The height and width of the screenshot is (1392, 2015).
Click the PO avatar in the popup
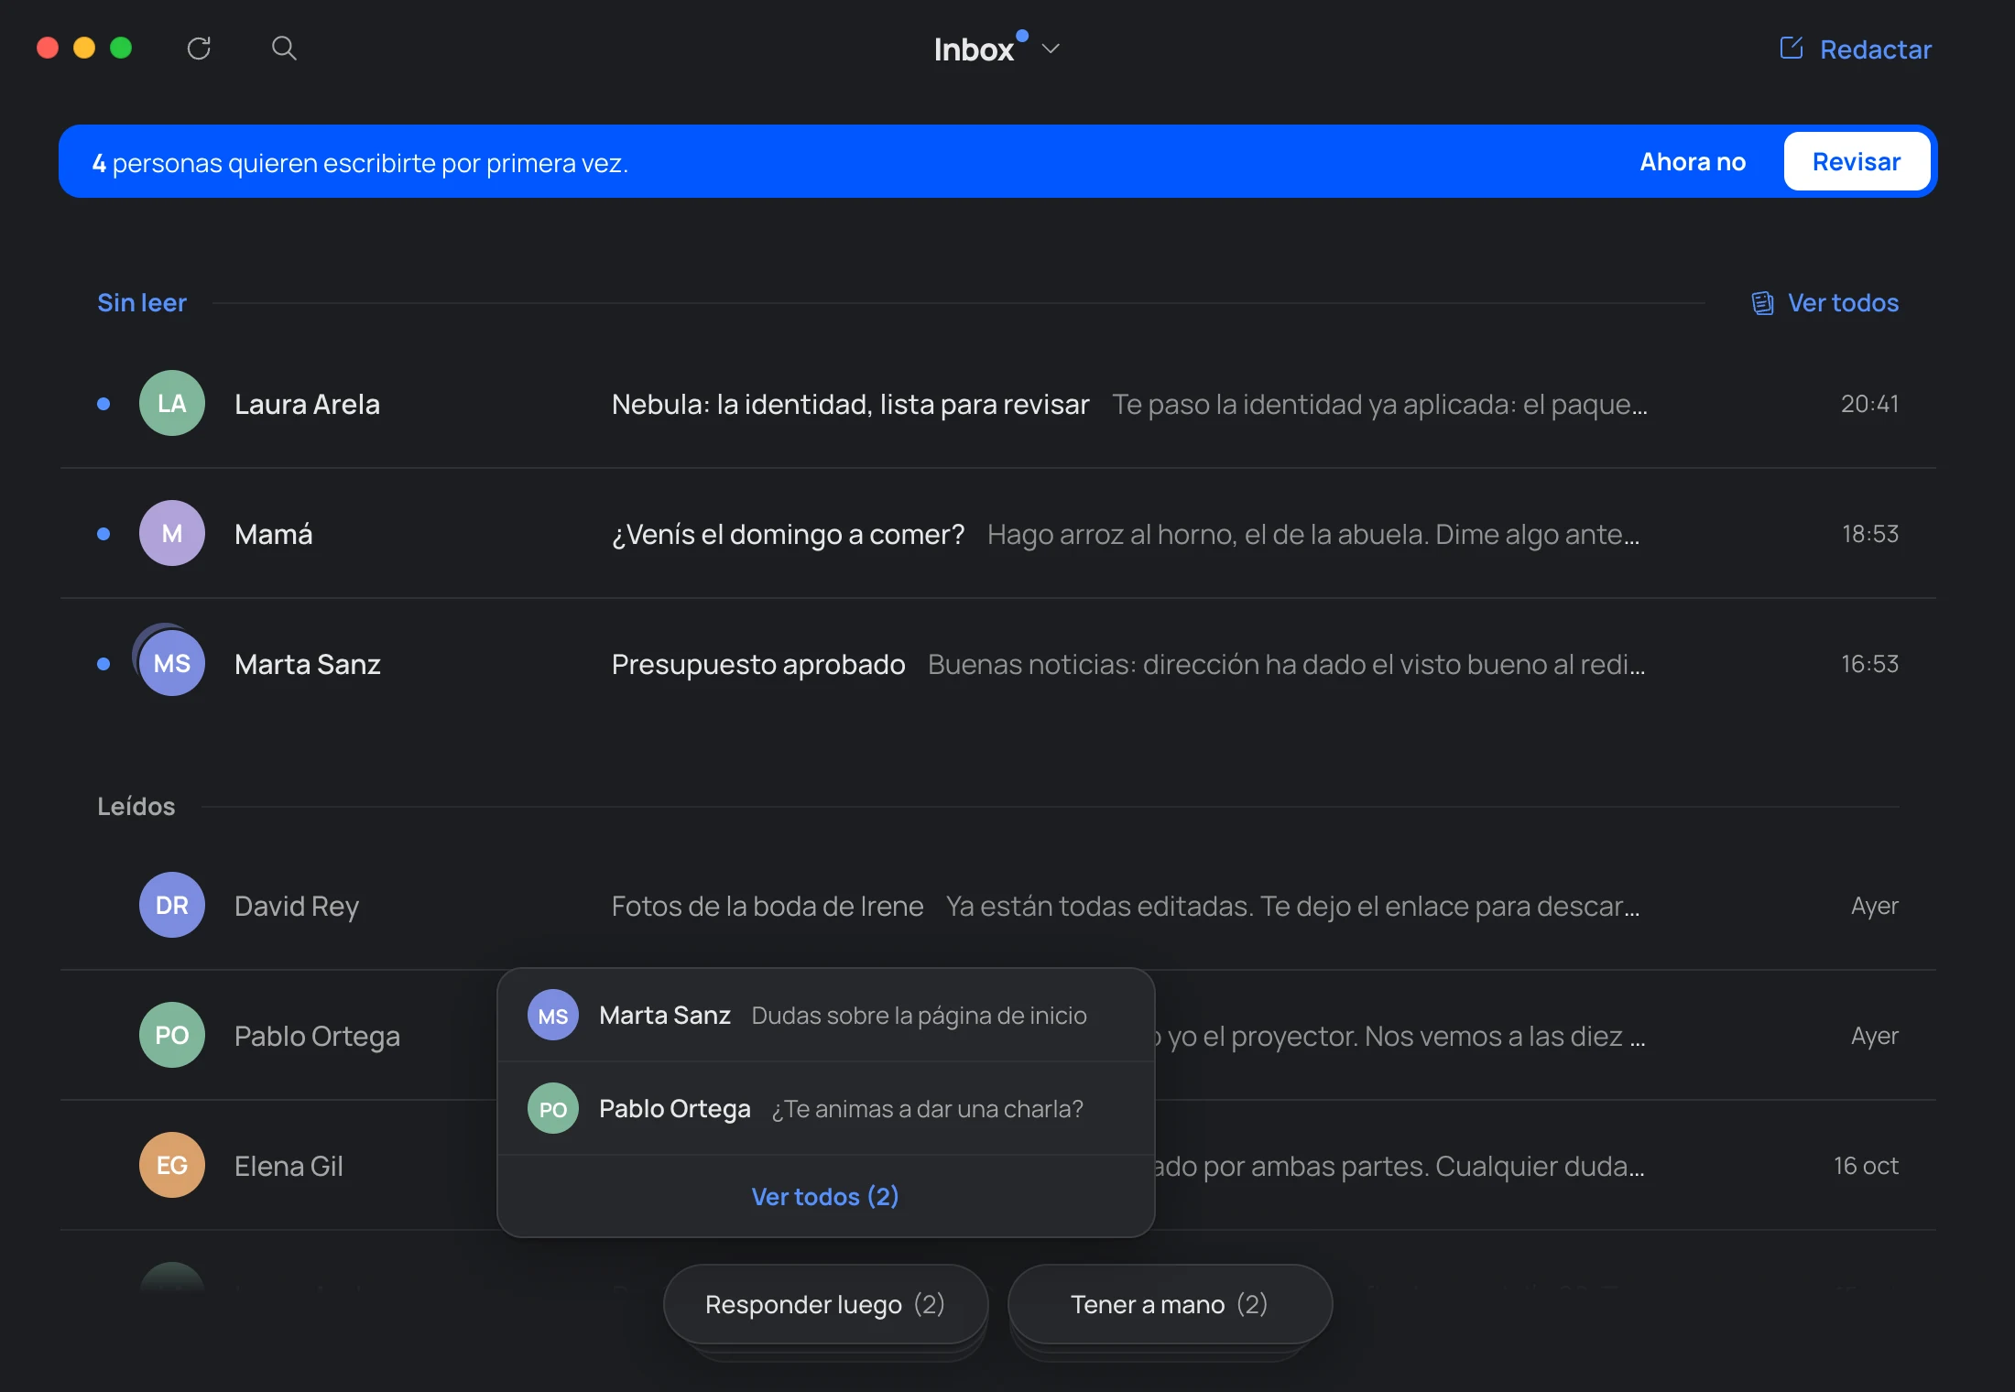click(553, 1108)
